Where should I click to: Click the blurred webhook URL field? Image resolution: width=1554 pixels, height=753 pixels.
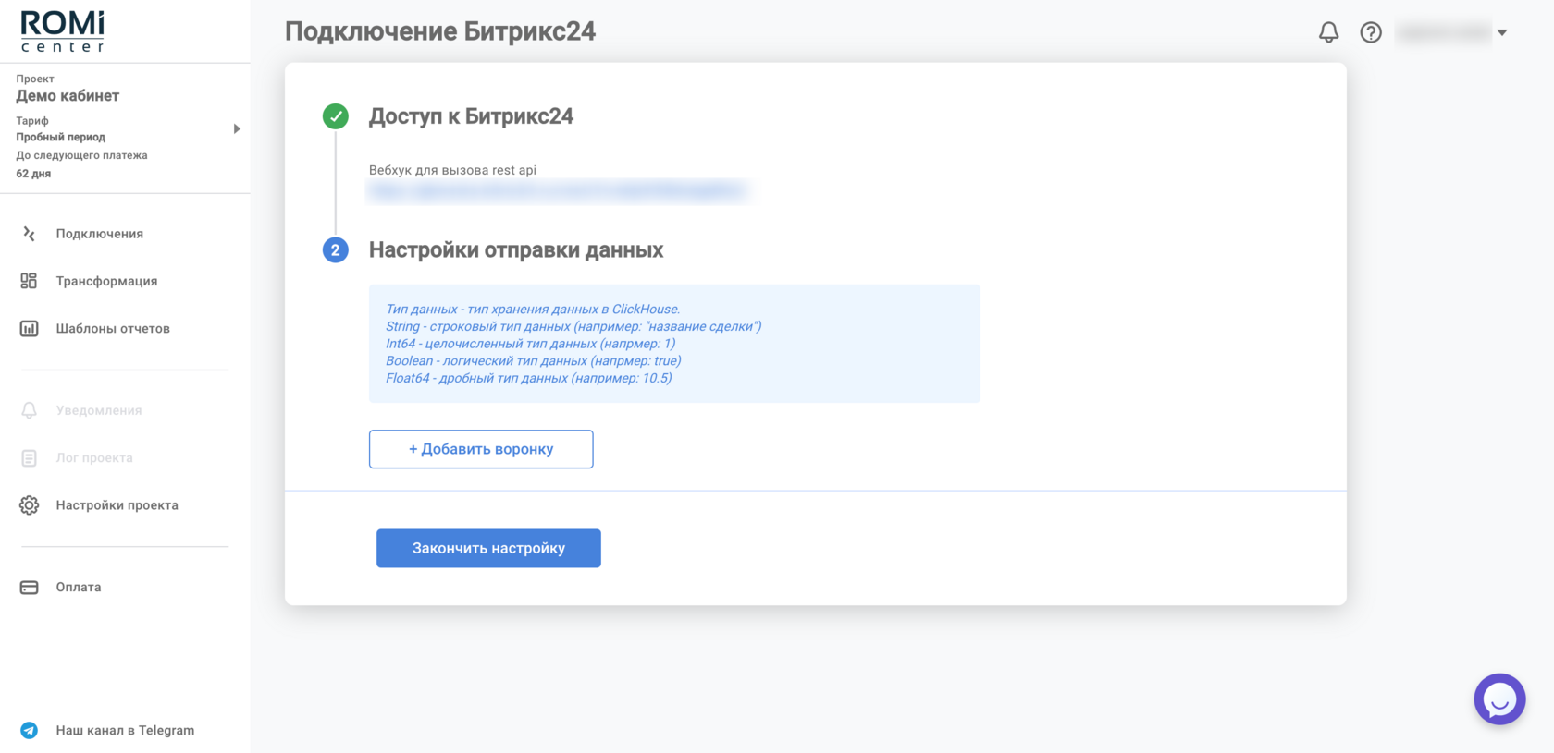(x=557, y=191)
